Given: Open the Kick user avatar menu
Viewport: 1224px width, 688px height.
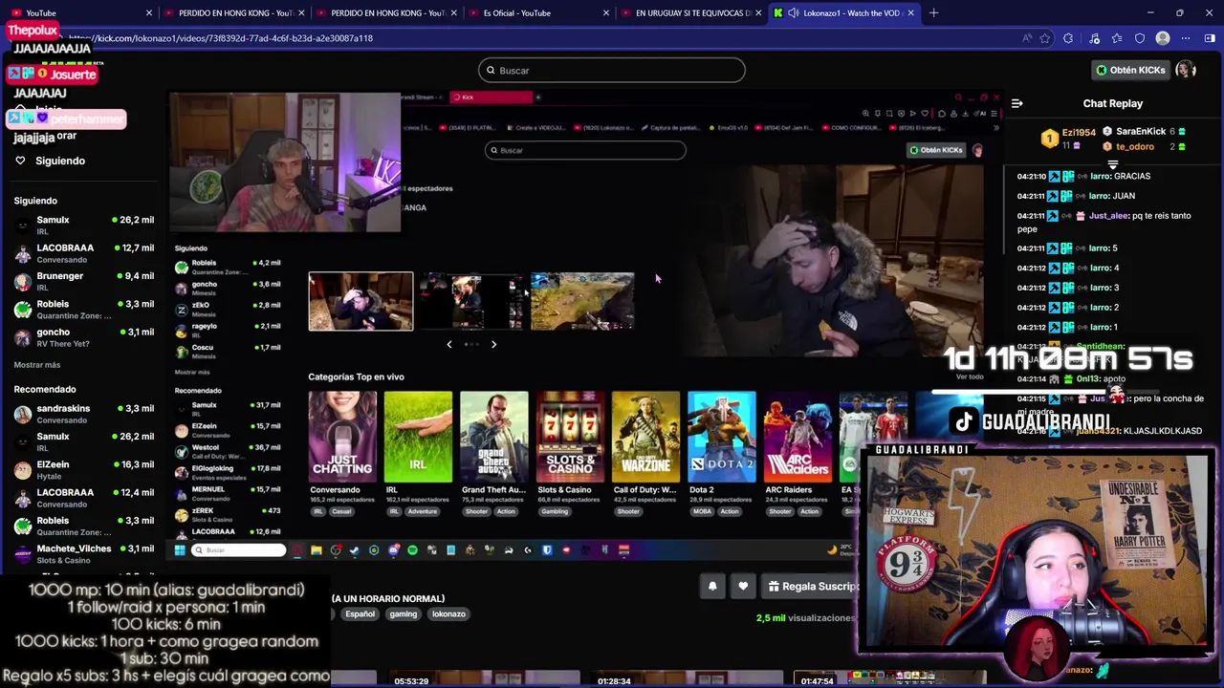Looking at the screenshot, I should coord(1186,70).
